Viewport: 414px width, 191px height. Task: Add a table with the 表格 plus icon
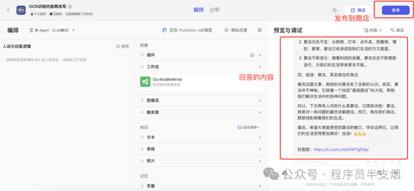(260, 149)
